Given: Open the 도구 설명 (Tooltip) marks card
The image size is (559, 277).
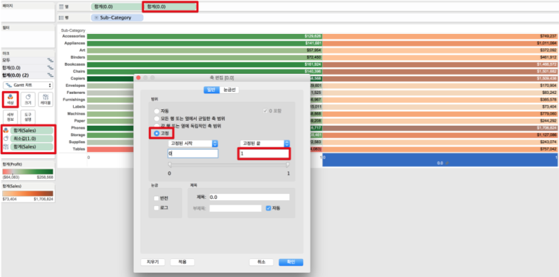Looking at the screenshot, I should [x=27, y=117].
